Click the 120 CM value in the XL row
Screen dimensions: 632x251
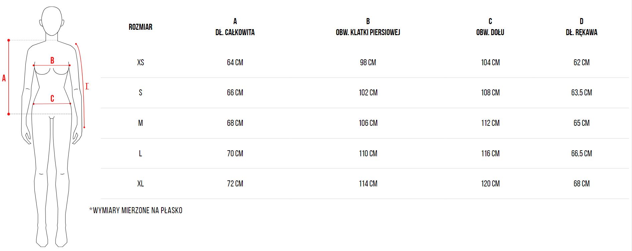(491, 184)
